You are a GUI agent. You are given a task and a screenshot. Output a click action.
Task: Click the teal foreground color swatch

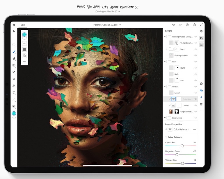tap(14, 113)
